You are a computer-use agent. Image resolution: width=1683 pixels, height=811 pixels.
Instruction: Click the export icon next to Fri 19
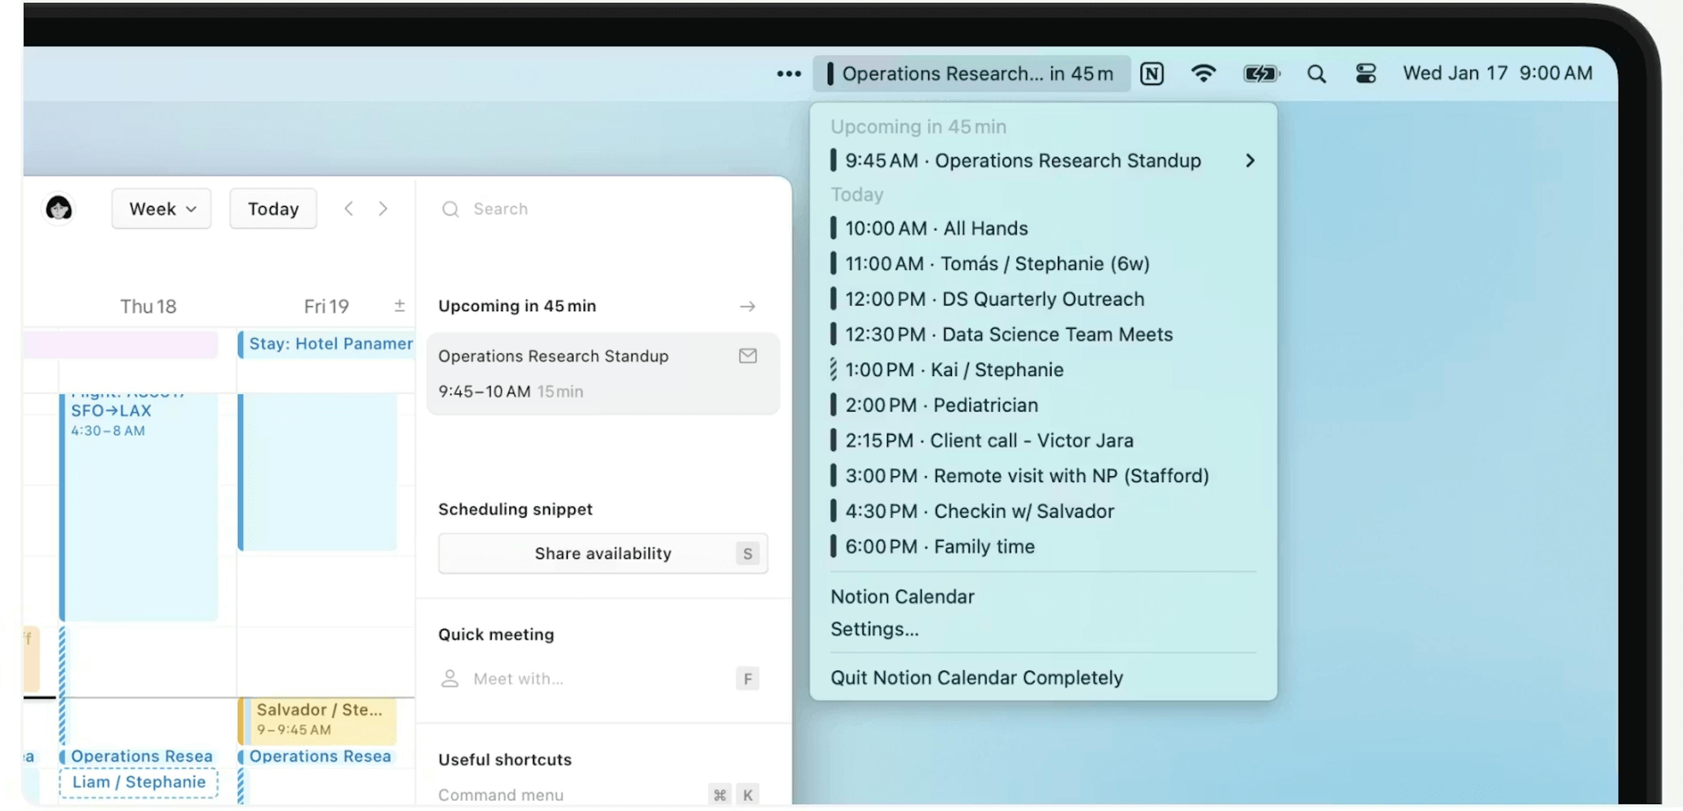(400, 305)
